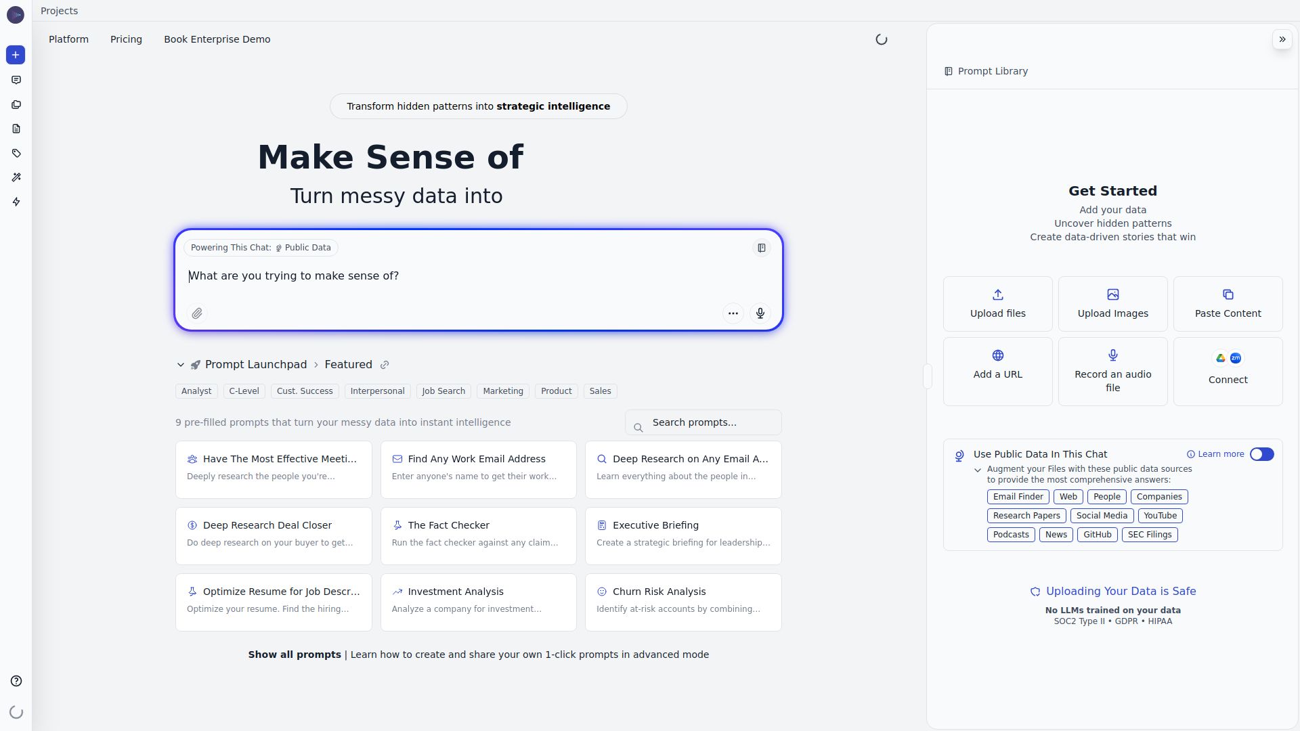Click the tag icon in the sidebar
Screen dimensions: 1300x731
pos(16,153)
